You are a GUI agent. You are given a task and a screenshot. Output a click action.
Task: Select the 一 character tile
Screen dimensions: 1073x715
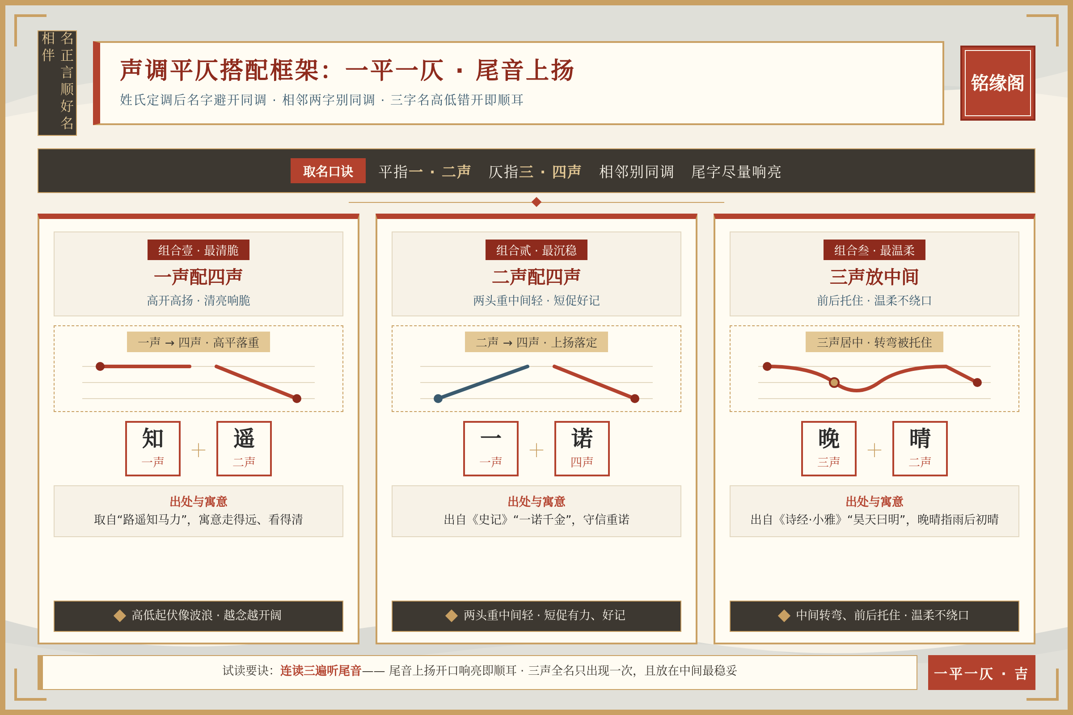[491, 449]
